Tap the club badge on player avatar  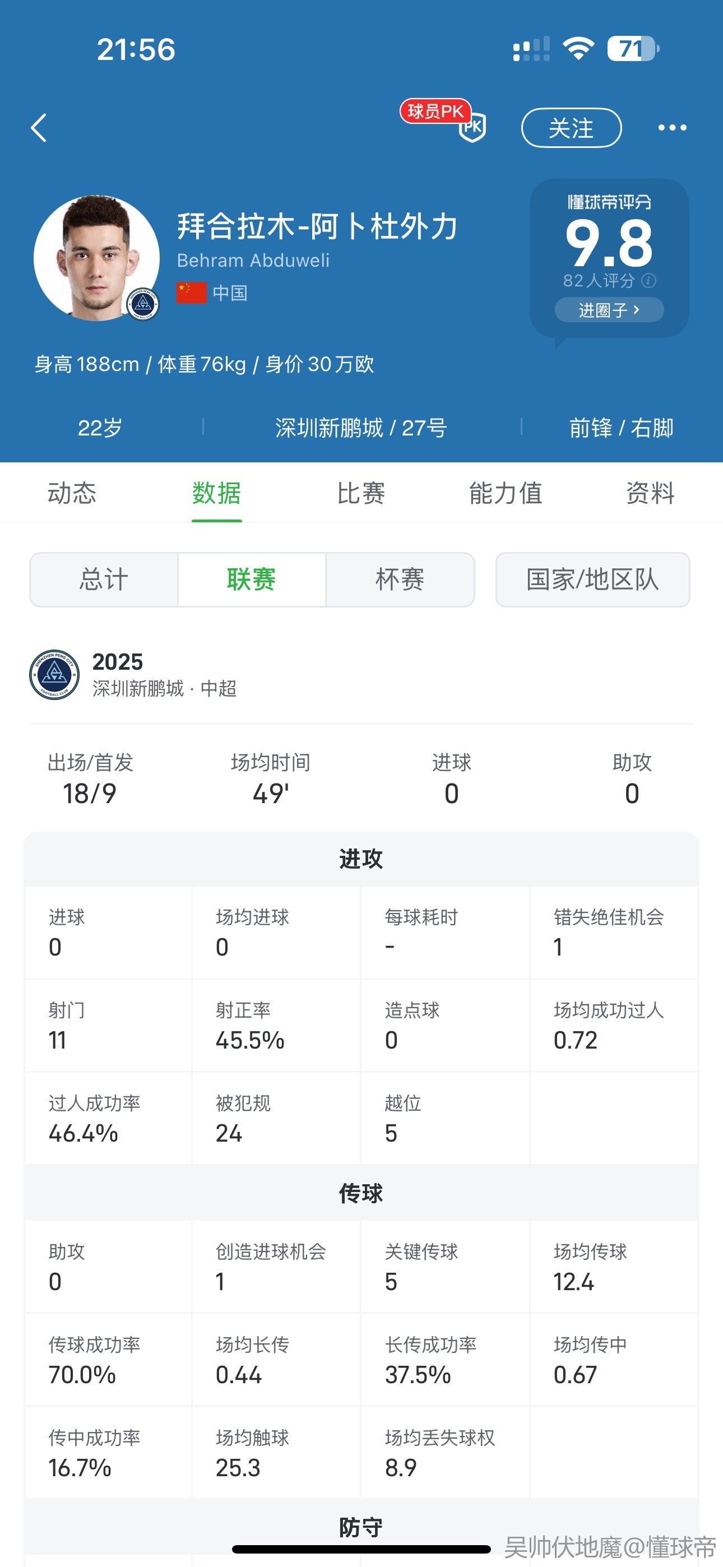(143, 304)
